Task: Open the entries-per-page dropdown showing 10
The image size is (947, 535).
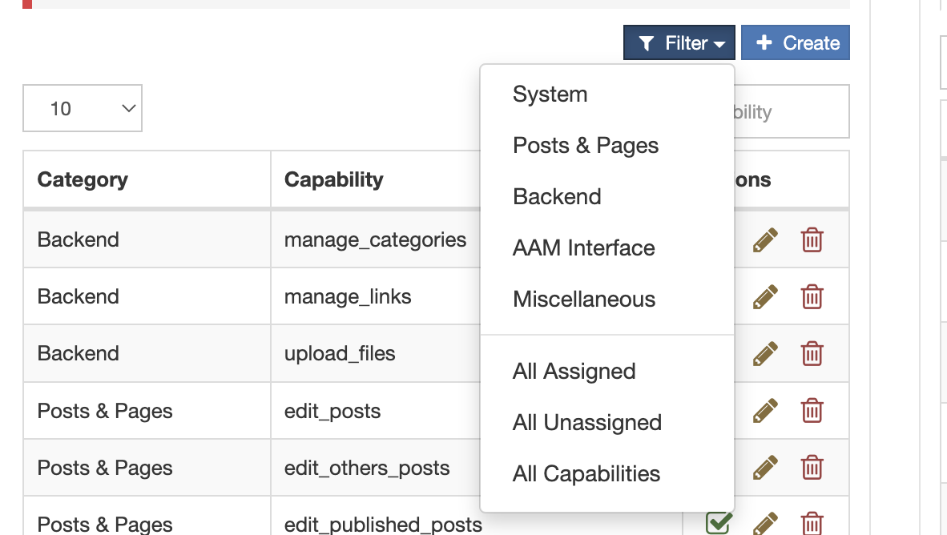Action: pyautogui.click(x=83, y=107)
